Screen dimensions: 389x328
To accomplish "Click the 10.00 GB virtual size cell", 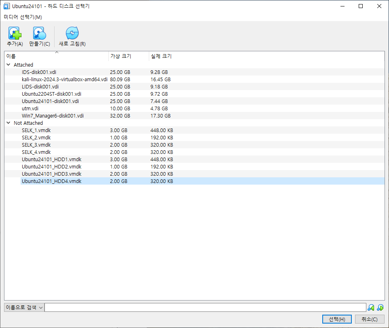I will pyautogui.click(x=120, y=109).
